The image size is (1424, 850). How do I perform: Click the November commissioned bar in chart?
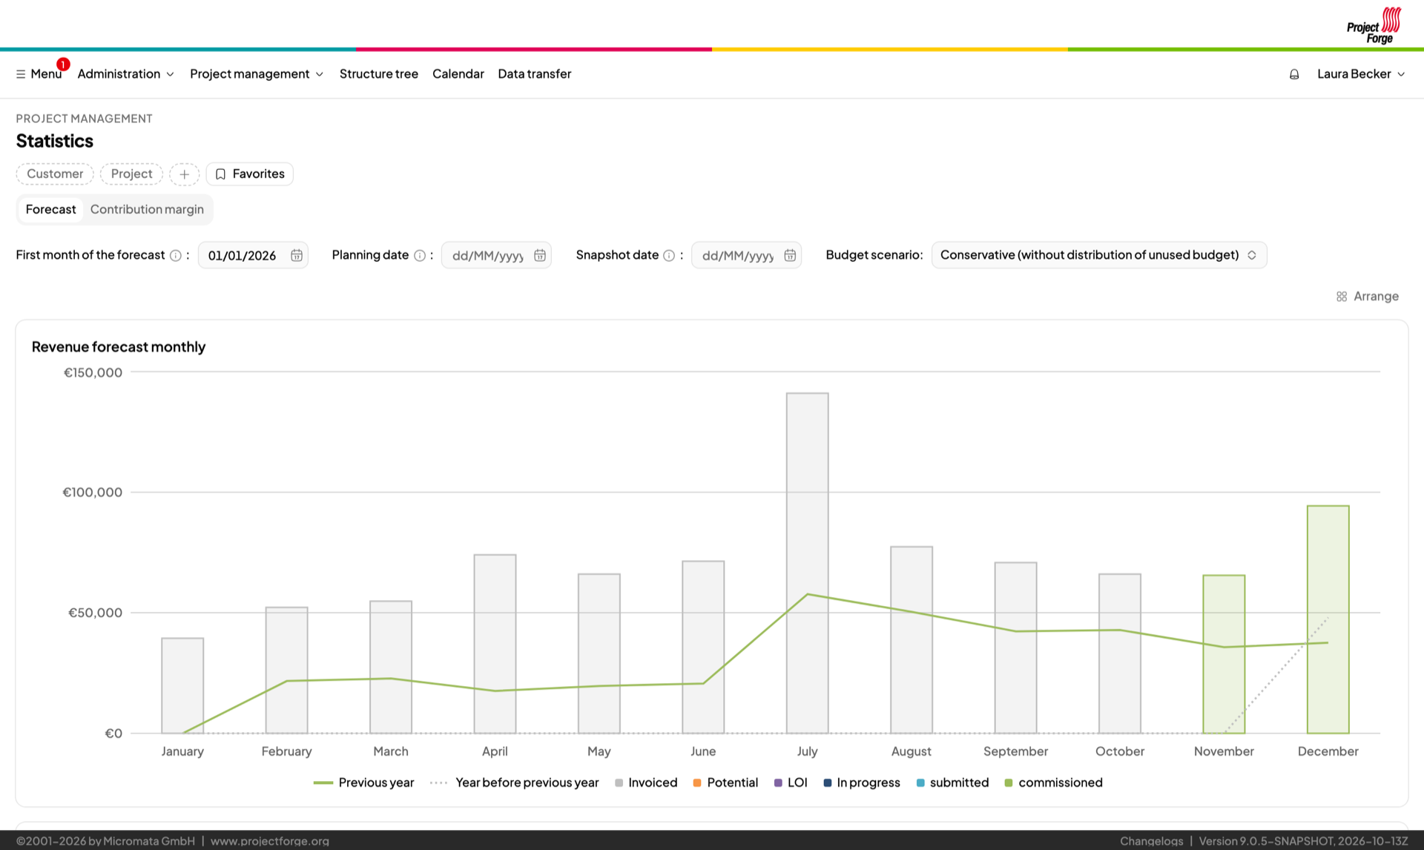[1224, 654]
